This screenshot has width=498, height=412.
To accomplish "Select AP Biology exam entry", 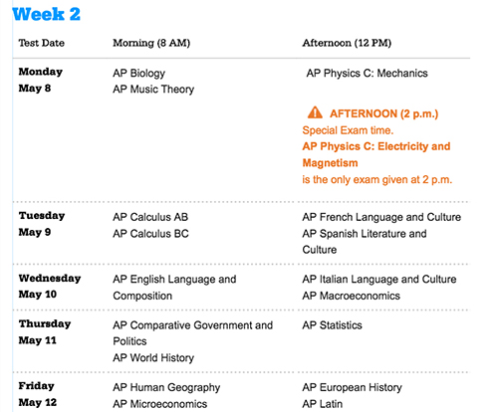I will (x=138, y=73).
